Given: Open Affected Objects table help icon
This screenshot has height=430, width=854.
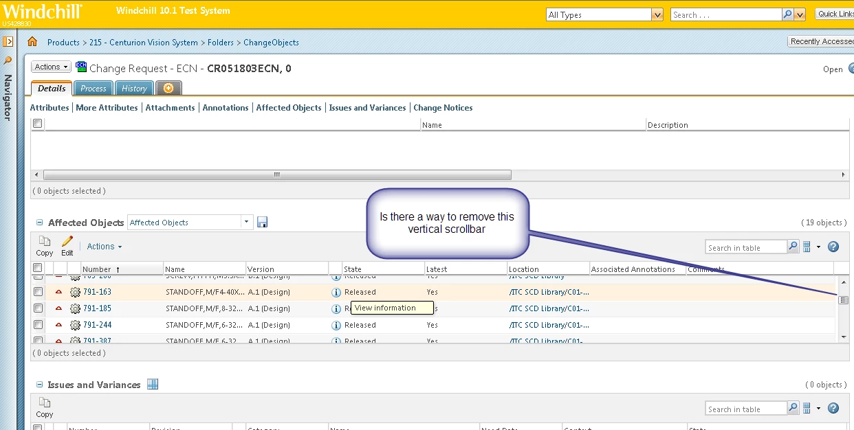Looking at the screenshot, I should pyautogui.click(x=833, y=247).
